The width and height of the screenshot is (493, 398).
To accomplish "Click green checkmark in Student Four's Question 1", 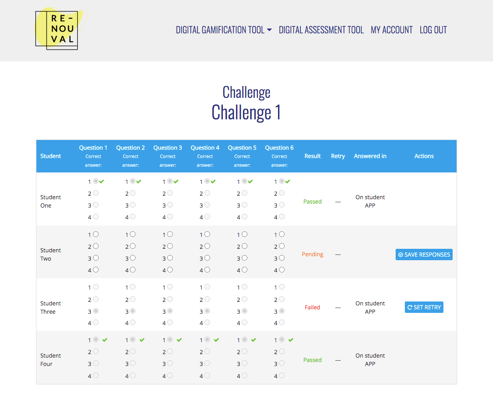I will point(104,340).
